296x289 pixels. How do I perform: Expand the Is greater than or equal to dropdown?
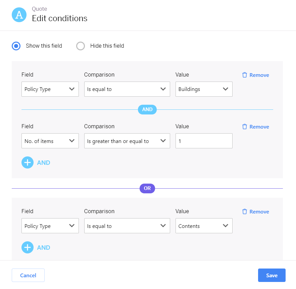[127, 141]
